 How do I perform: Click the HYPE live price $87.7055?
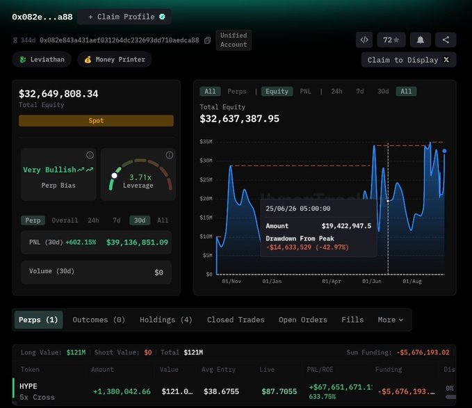click(x=279, y=391)
